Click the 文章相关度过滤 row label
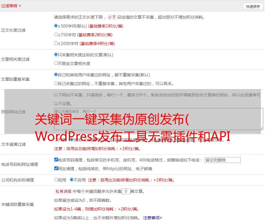The width and height of the screenshot is (265, 223). coord(15,60)
